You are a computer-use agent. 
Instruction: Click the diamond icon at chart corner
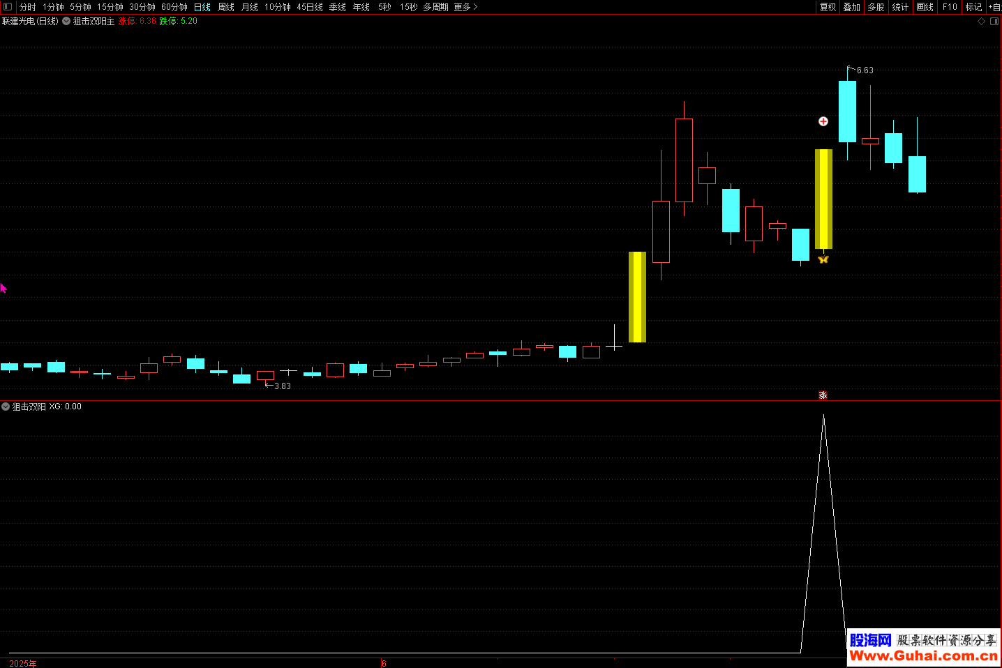(982, 22)
